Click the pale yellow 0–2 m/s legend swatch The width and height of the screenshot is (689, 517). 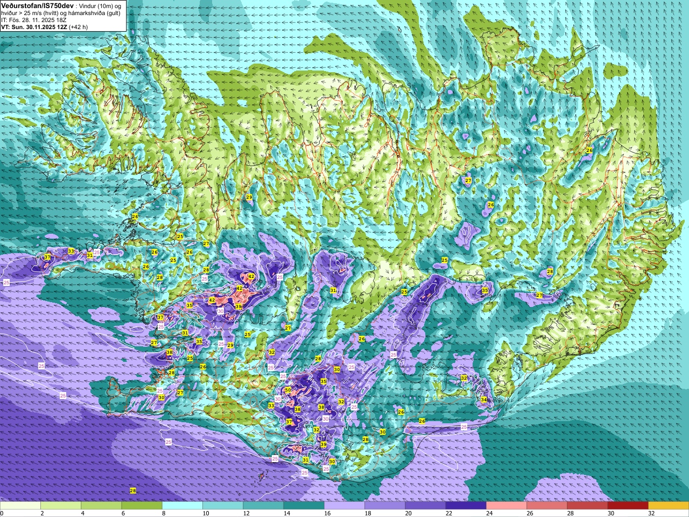20,506
